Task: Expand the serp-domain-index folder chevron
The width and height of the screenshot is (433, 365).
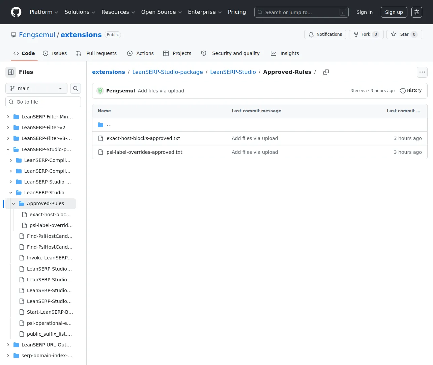Action: tap(8, 356)
